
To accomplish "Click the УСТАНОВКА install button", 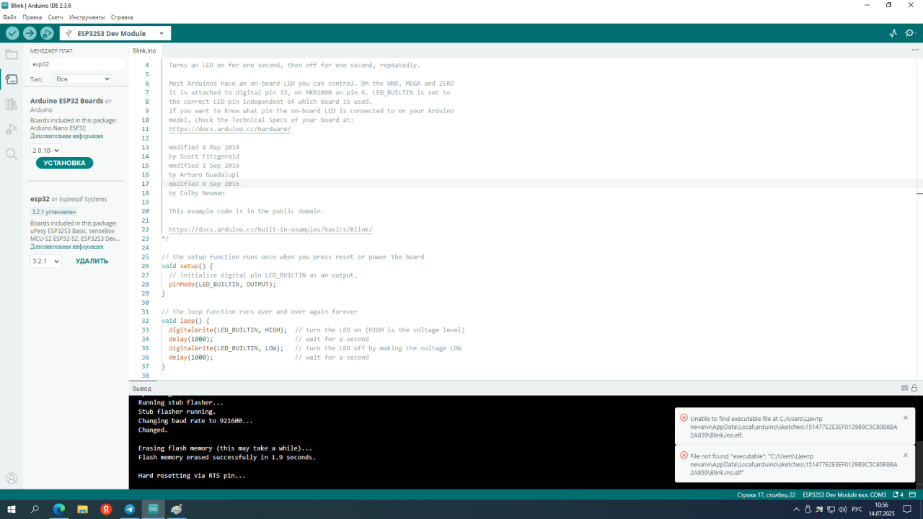I will click(x=64, y=163).
